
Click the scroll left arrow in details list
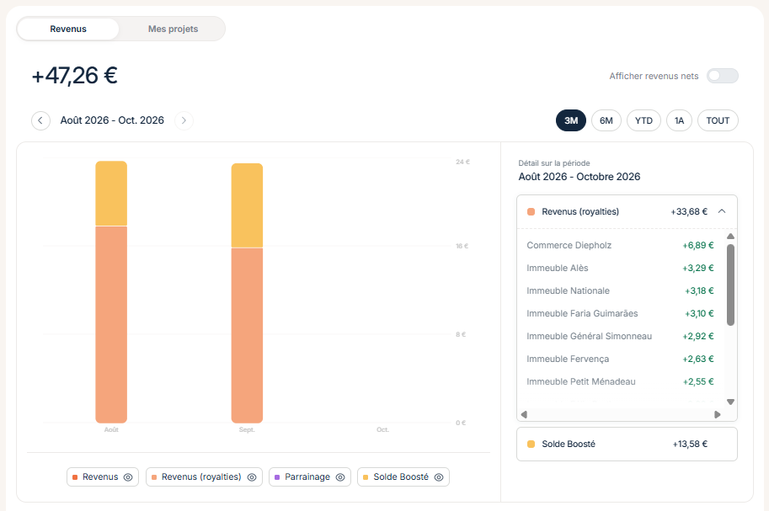[x=524, y=414]
